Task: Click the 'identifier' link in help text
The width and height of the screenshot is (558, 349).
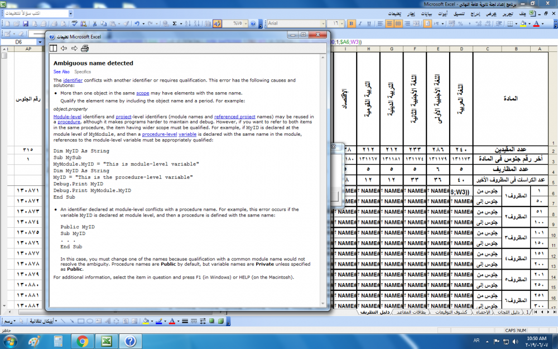Action: [x=73, y=80]
